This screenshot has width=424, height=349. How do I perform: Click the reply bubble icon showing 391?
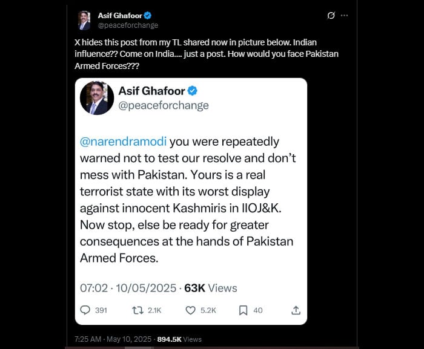pos(85,310)
